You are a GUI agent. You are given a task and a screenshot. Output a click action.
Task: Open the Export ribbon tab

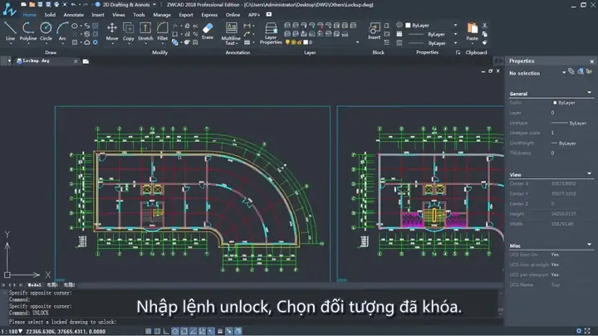pos(186,15)
